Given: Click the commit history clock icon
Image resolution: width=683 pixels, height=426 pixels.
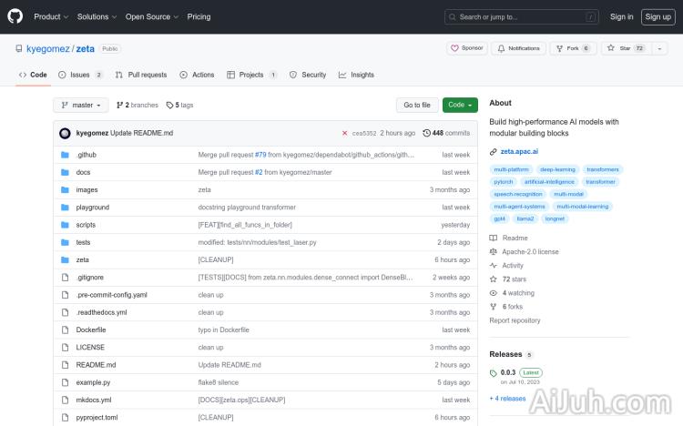Looking at the screenshot, I should point(427,133).
